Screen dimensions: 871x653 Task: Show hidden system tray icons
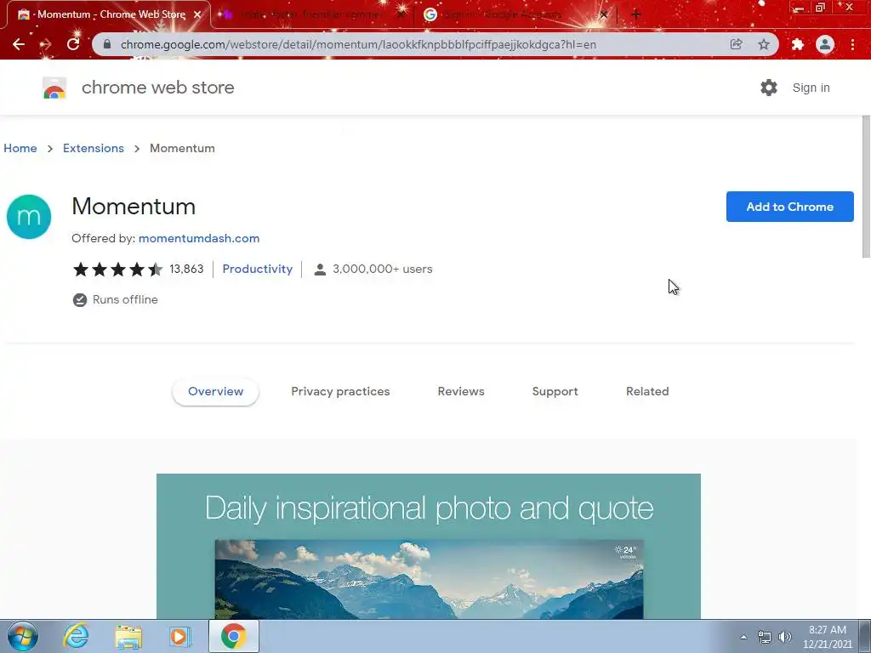[743, 637]
